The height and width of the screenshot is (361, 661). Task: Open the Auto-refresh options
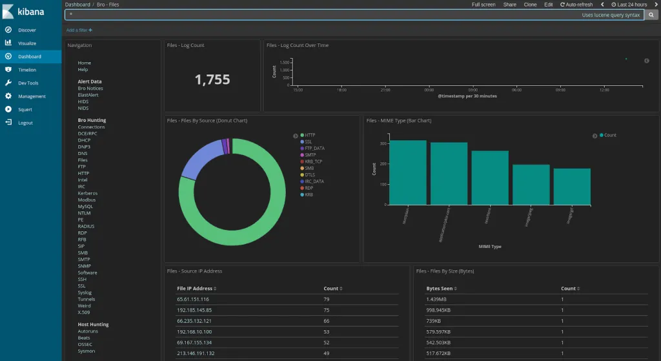click(576, 5)
